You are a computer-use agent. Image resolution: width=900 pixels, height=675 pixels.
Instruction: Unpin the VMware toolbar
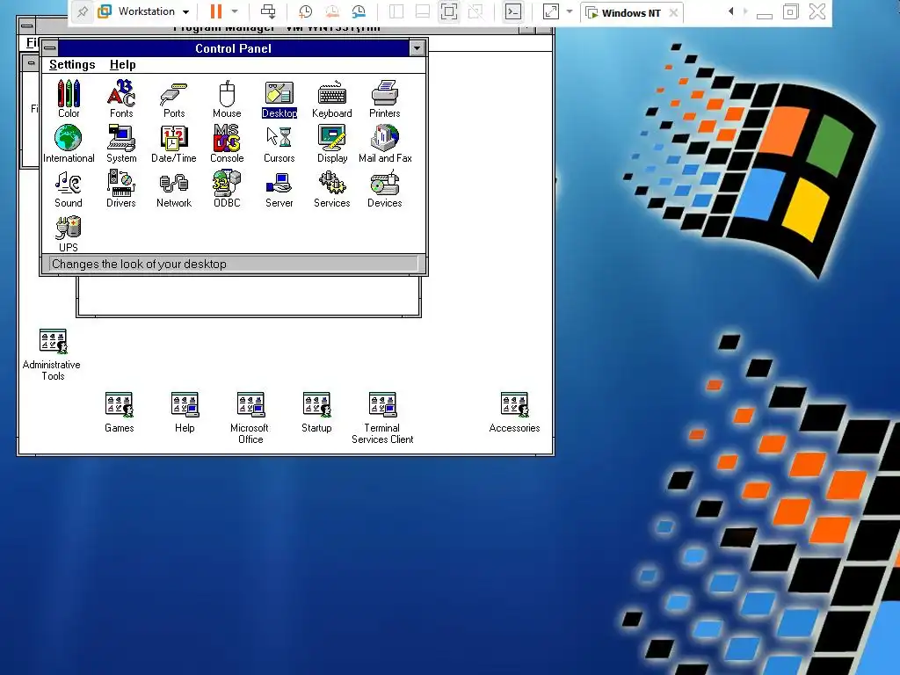83,11
